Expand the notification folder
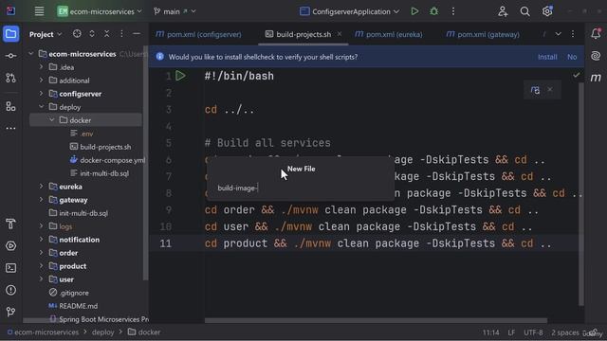Screen dimensions: 607x341 pyautogui.click(x=42, y=240)
